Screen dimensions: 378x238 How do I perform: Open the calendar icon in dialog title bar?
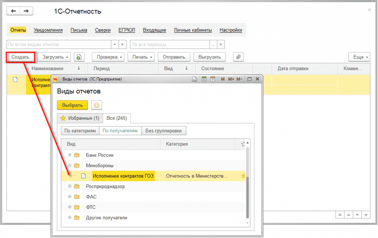pyautogui.click(x=213, y=79)
